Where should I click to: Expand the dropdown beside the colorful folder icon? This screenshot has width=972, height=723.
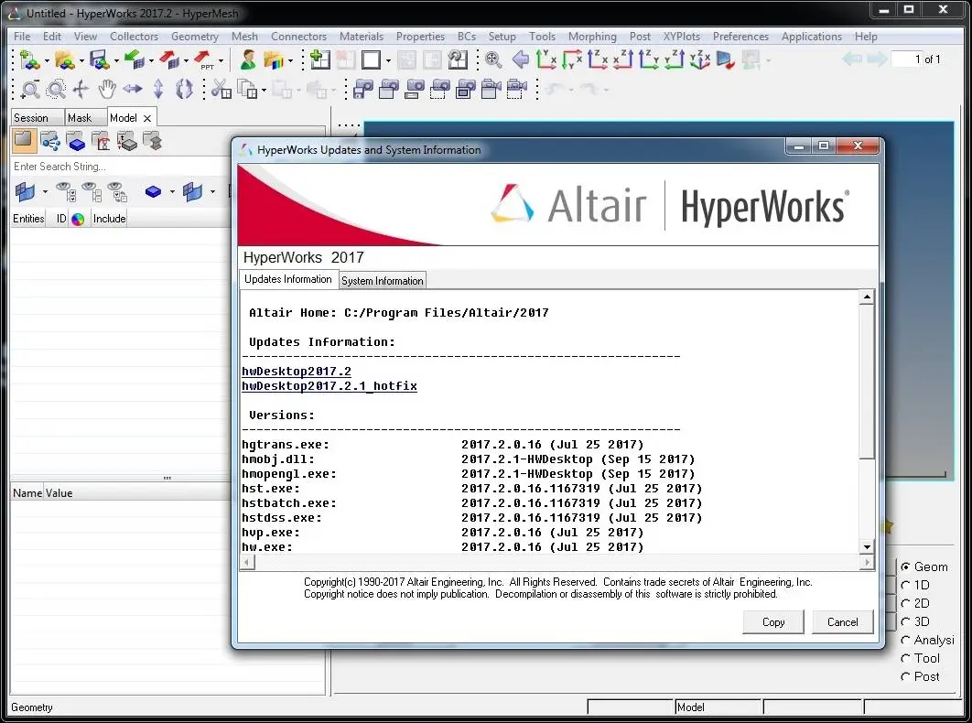click(x=290, y=60)
